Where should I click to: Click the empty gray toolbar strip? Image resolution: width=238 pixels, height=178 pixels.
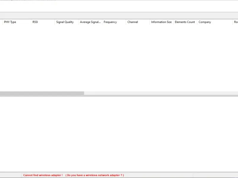pos(119,16)
